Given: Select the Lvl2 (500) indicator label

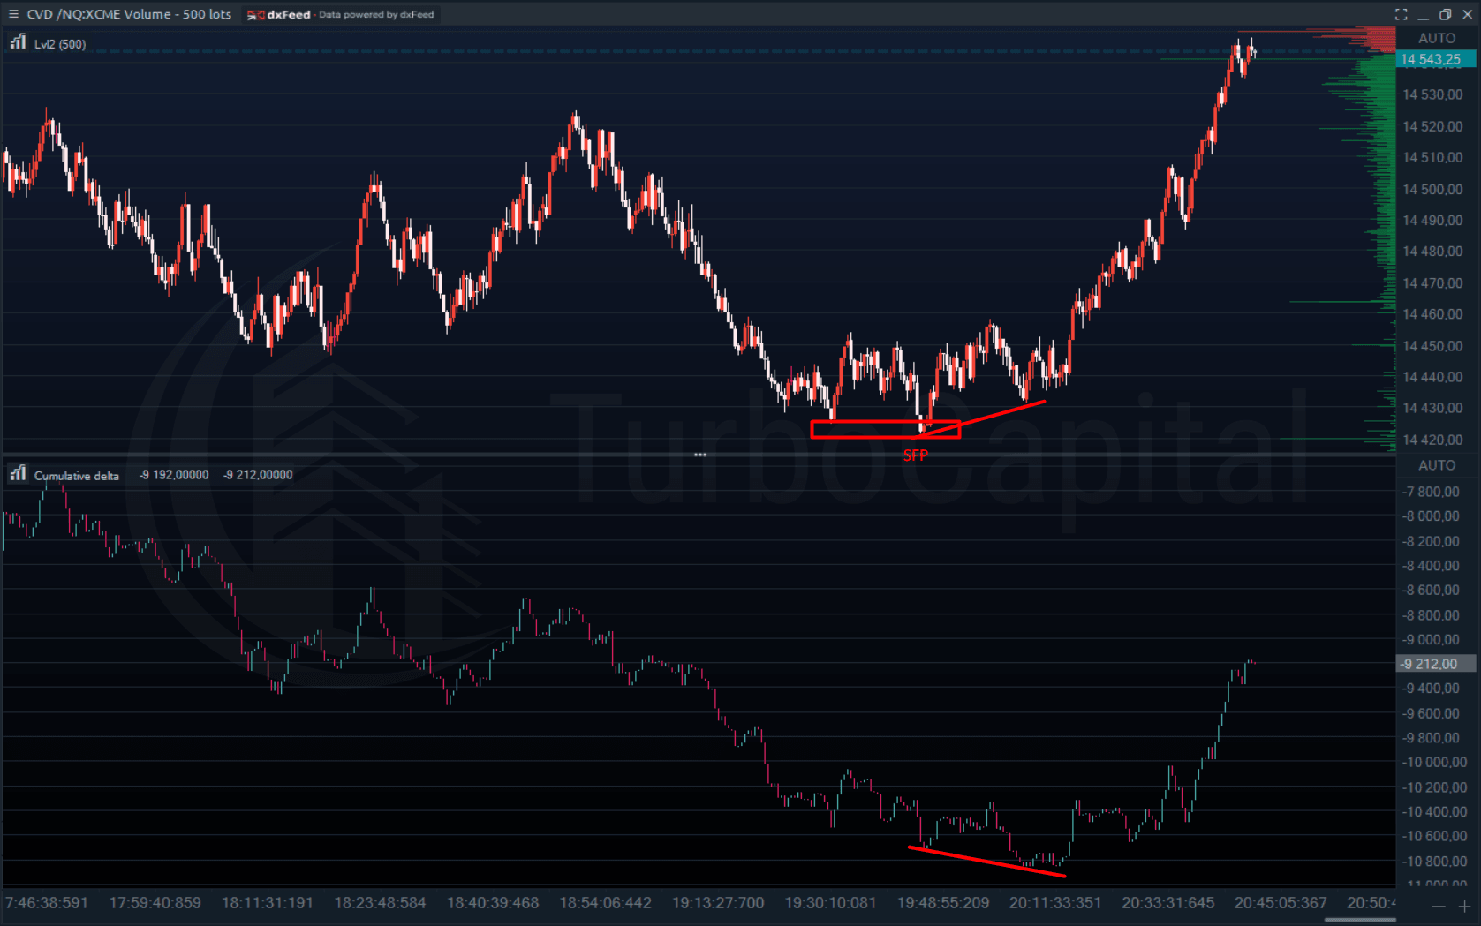Looking at the screenshot, I should (60, 44).
